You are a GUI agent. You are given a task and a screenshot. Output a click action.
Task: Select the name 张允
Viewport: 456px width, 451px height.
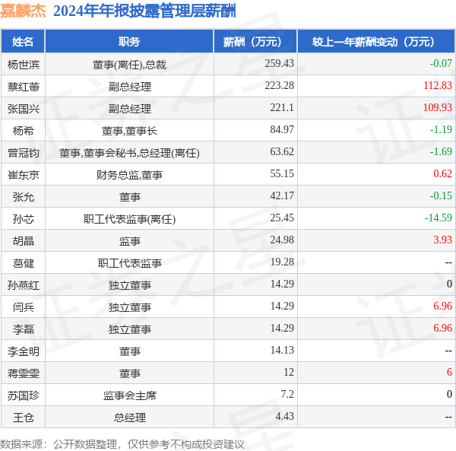pos(24,197)
